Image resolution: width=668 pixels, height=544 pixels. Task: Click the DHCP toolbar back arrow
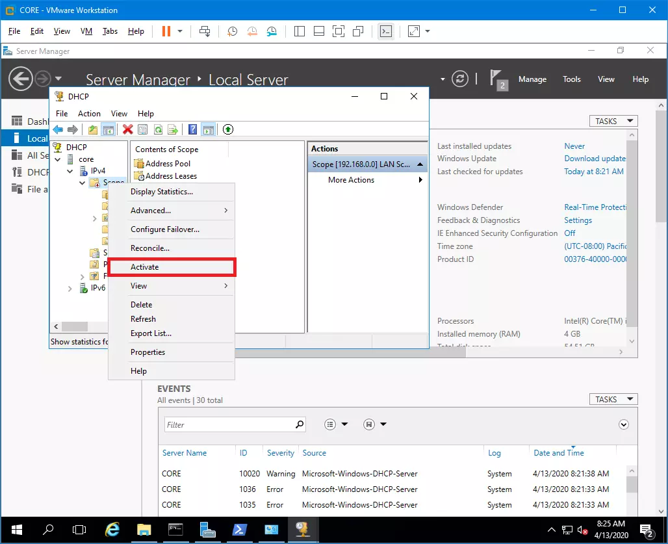click(x=58, y=129)
